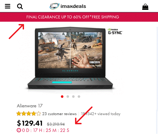The height and width of the screenshot is (136, 158).
Task: Click the empty fifth rating star
Action: click(39, 114)
